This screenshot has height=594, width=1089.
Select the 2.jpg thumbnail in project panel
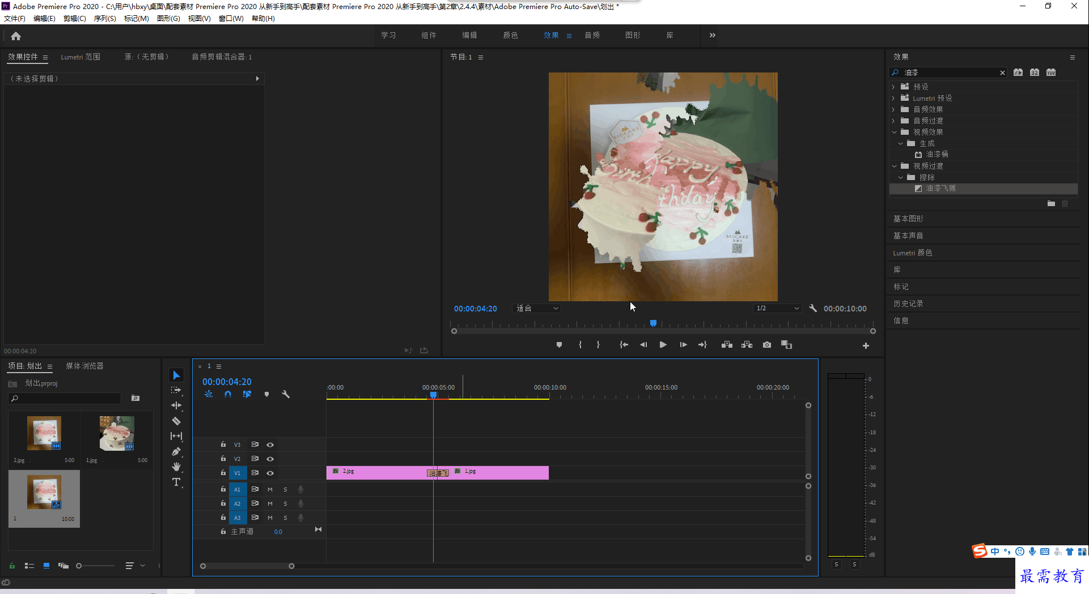tap(44, 434)
